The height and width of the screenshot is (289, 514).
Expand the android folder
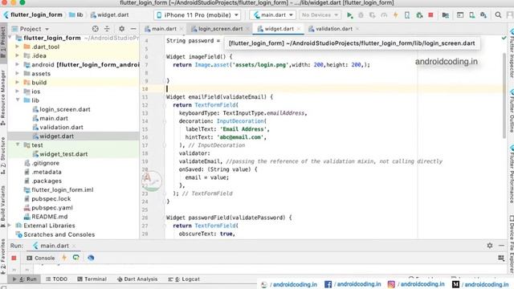(17, 64)
